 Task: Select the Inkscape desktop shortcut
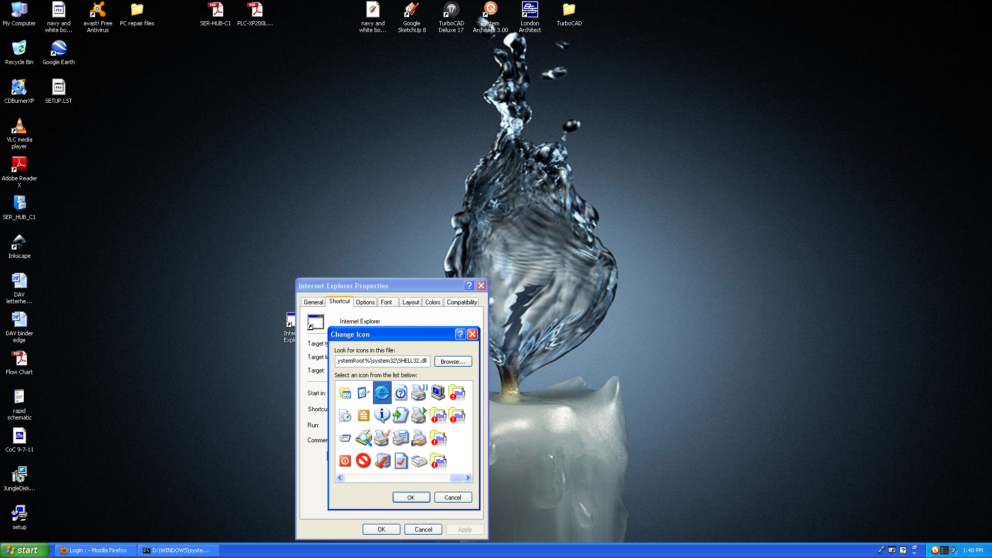pos(19,246)
